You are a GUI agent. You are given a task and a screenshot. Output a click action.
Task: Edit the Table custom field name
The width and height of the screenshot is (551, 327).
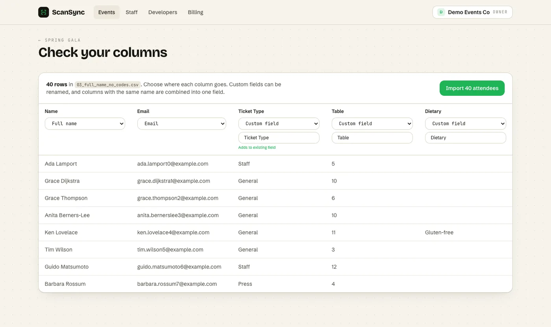(372, 138)
